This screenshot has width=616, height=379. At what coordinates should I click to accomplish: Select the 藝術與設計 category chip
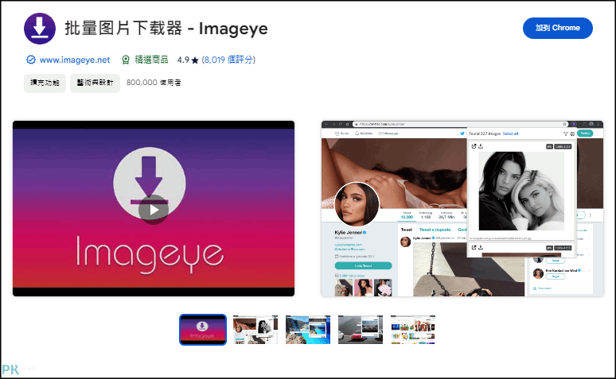tap(95, 83)
